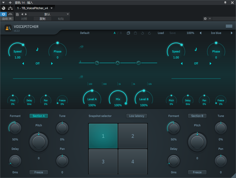Click the left Speed knob
Image resolution: width=236 pixels, height=178 pixels.
click(18, 51)
